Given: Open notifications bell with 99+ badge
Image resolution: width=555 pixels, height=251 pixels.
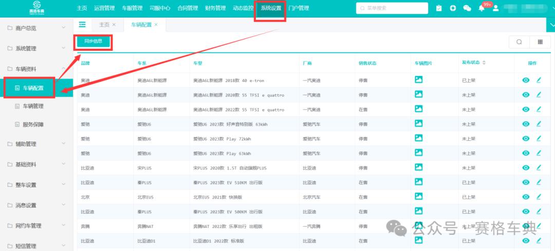Looking at the screenshot, I should [482, 8].
